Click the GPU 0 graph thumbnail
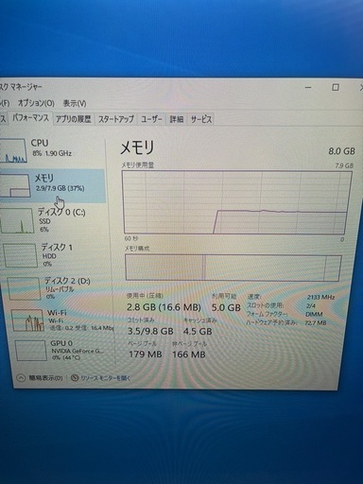Screen dimensions: 363x484 pos(31,351)
